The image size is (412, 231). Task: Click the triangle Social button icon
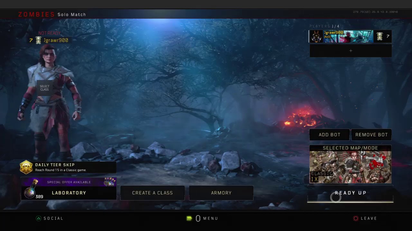coord(38,218)
